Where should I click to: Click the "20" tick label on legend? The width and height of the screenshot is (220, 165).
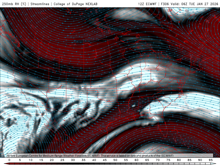tap(52, 160)
